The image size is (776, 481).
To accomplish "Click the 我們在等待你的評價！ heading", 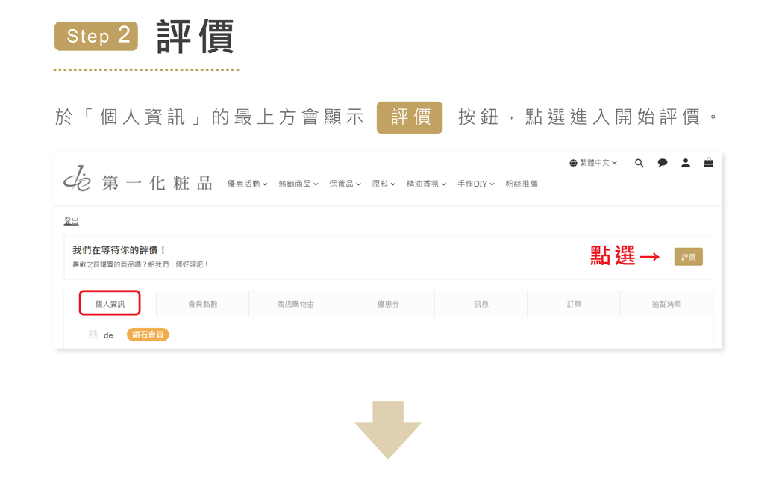I will (x=119, y=249).
